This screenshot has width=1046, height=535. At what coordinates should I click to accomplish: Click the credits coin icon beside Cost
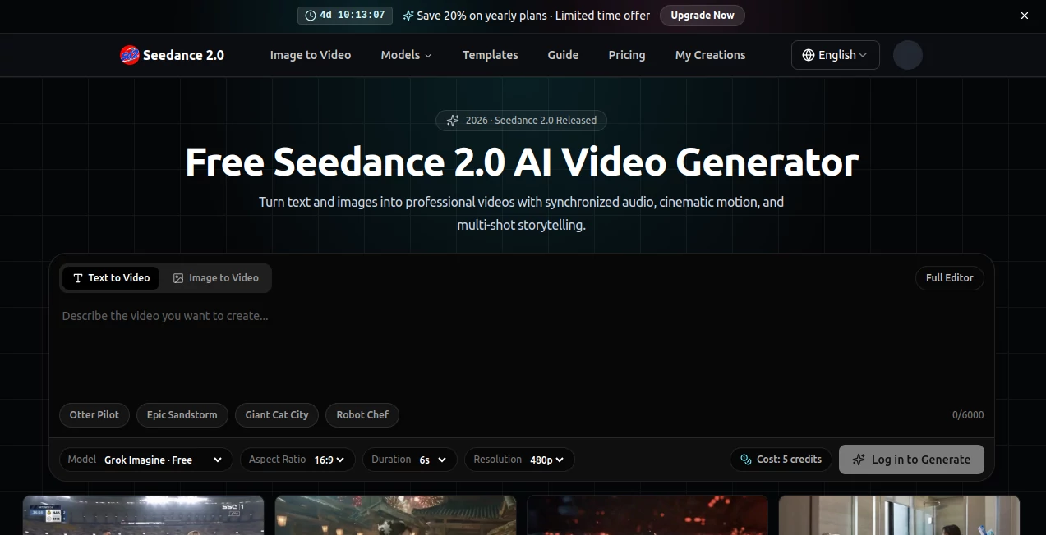[746, 460]
